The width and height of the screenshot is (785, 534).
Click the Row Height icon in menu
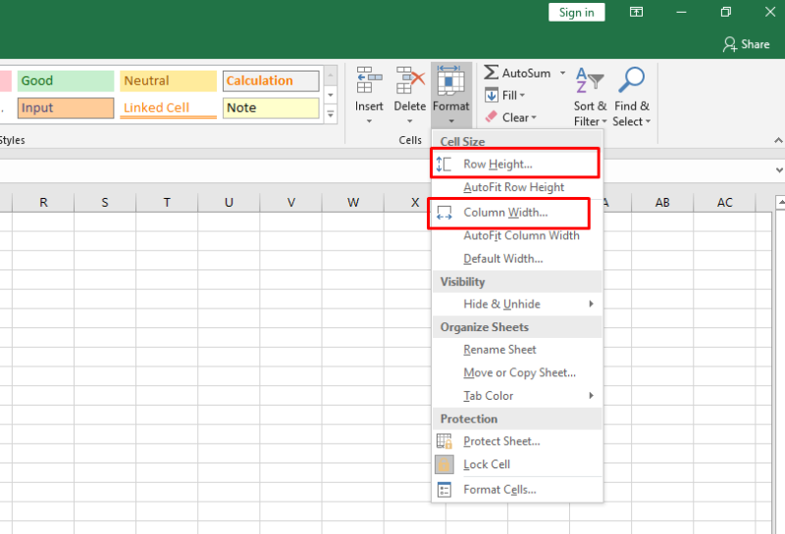coord(444,164)
